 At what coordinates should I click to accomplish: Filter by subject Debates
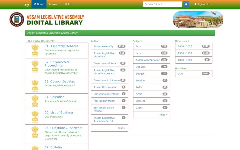pyautogui.click(x=141, y=67)
